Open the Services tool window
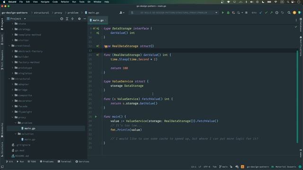This screenshot has height=170, width=303. pos(82,161)
